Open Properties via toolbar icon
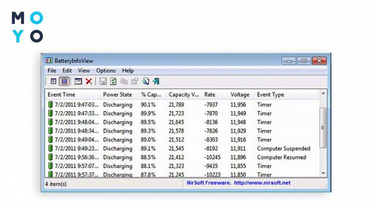Image resolution: width=372 pixels, height=209 pixels. pos(134,81)
